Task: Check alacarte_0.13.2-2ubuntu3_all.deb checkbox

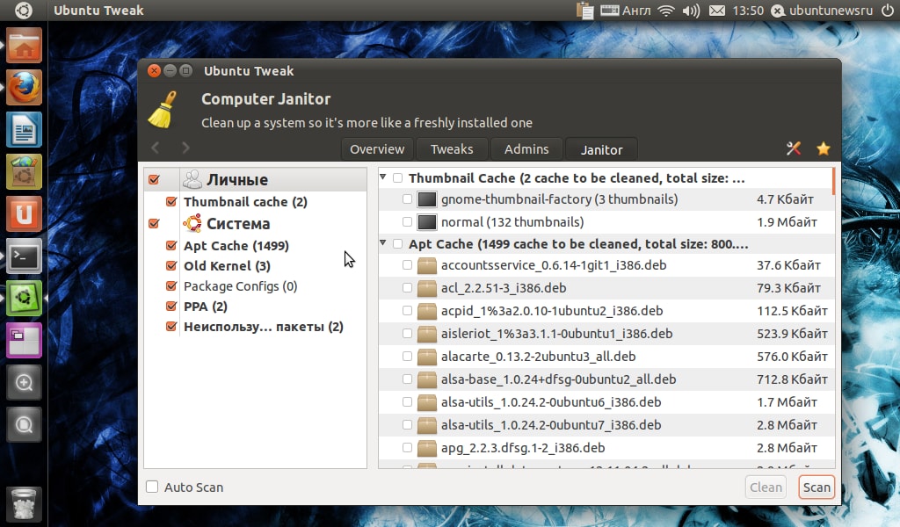Action: tap(408, 356)
